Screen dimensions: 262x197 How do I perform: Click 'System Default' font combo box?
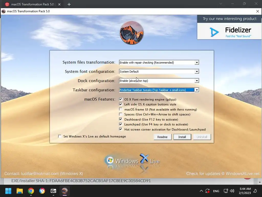(x=159, y=72)
